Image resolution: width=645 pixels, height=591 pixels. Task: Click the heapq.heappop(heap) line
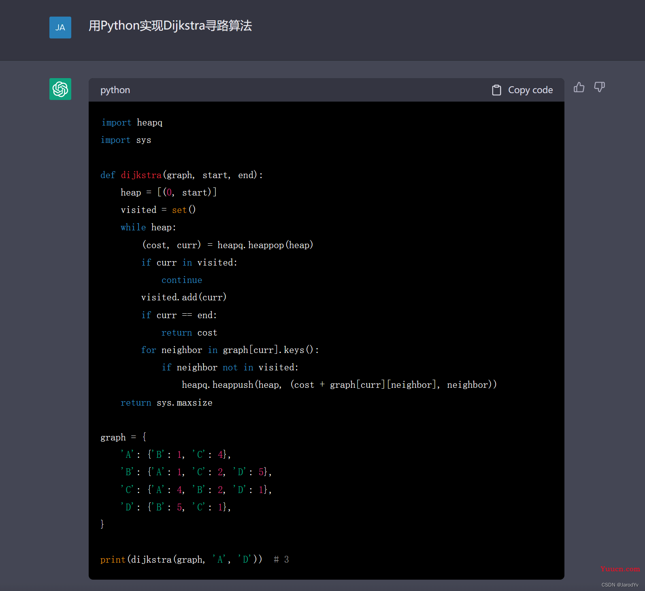tap(228, 245)
